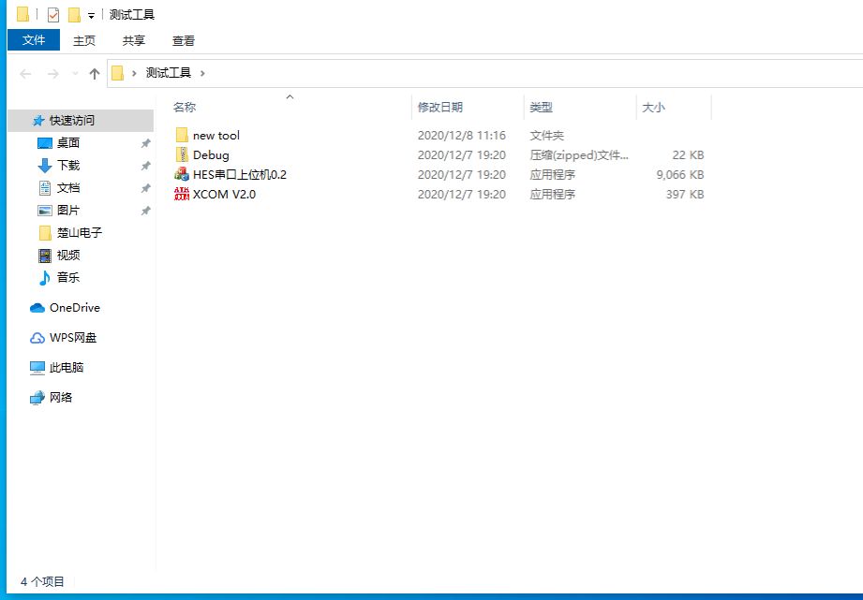Click the 22 KB size cell
The height and width of the screenshot is (600, 863).
688,155
